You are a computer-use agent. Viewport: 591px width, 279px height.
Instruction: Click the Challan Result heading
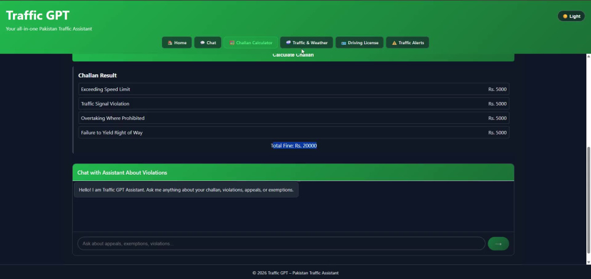[98, 75]
